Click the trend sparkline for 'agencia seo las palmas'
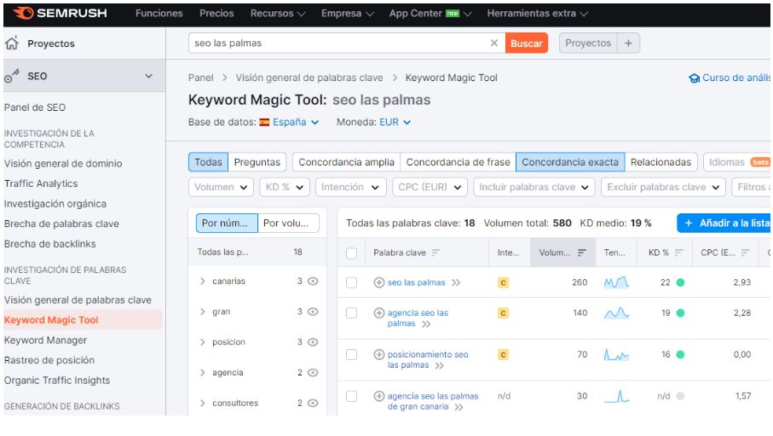 616,312
